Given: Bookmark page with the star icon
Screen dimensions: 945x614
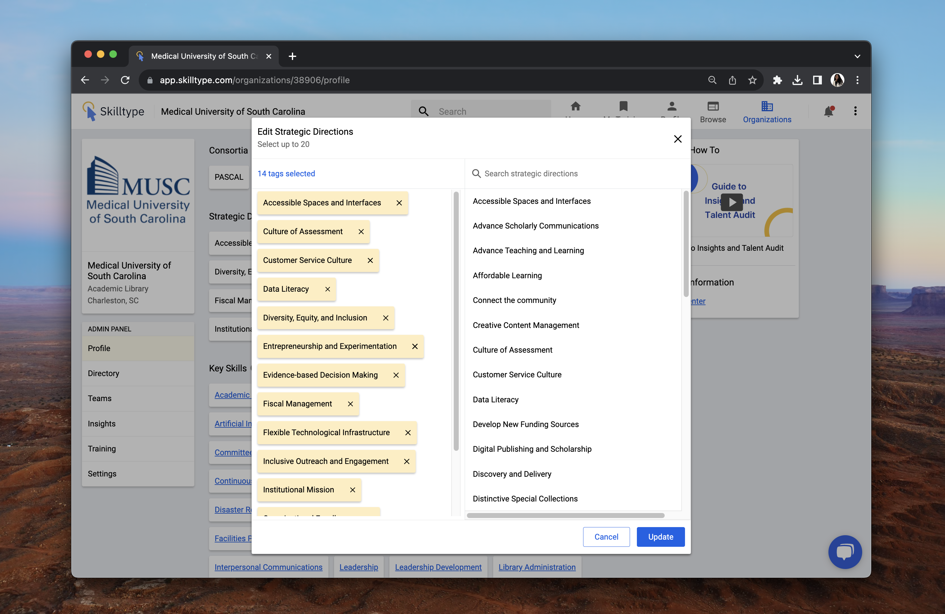Looking at the screenshot, I should coord(752,80).
